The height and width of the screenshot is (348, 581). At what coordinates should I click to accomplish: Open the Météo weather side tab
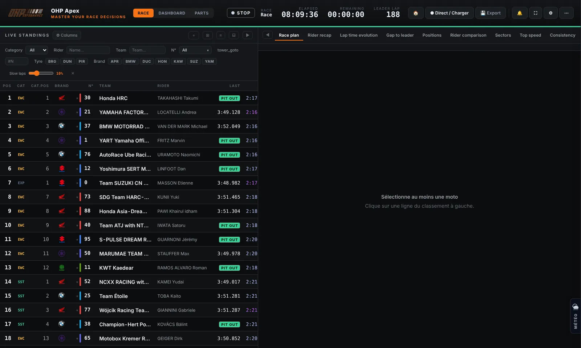pyautogui.click(x=576, y=316)
